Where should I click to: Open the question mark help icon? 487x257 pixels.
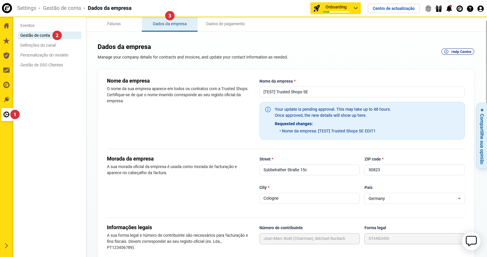[x=470, y=9]
